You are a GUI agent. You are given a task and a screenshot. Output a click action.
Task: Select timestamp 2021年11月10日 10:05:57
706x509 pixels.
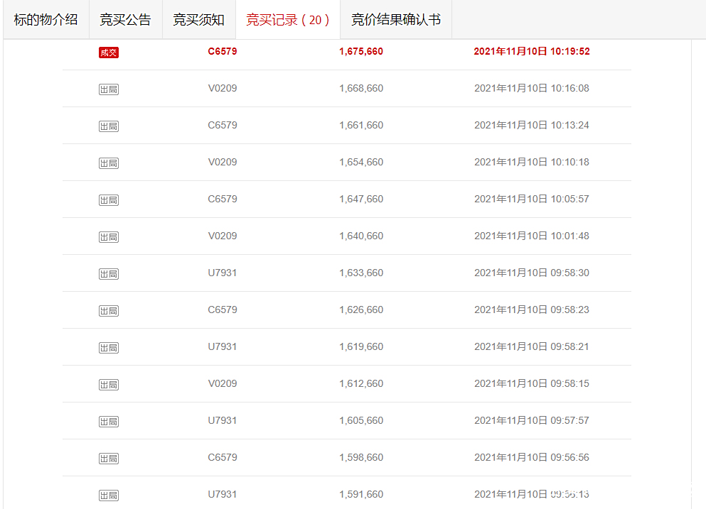(x=532, y=199)
